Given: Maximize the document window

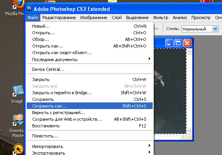Looking at the screenshot, I should (178, 43).
